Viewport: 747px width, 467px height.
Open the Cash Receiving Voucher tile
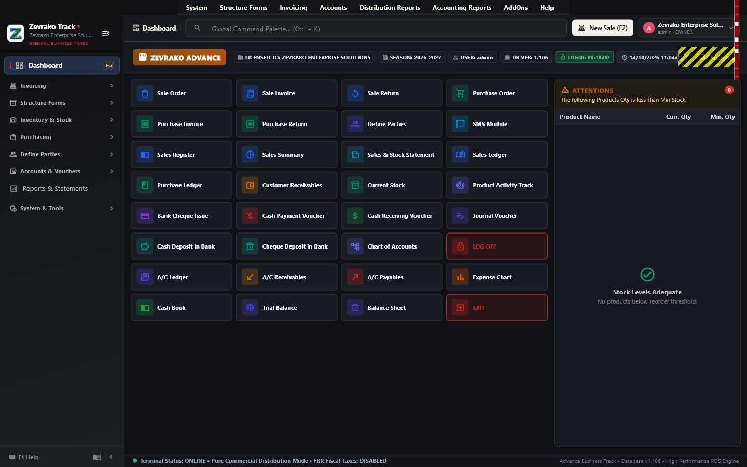(392, 216)
